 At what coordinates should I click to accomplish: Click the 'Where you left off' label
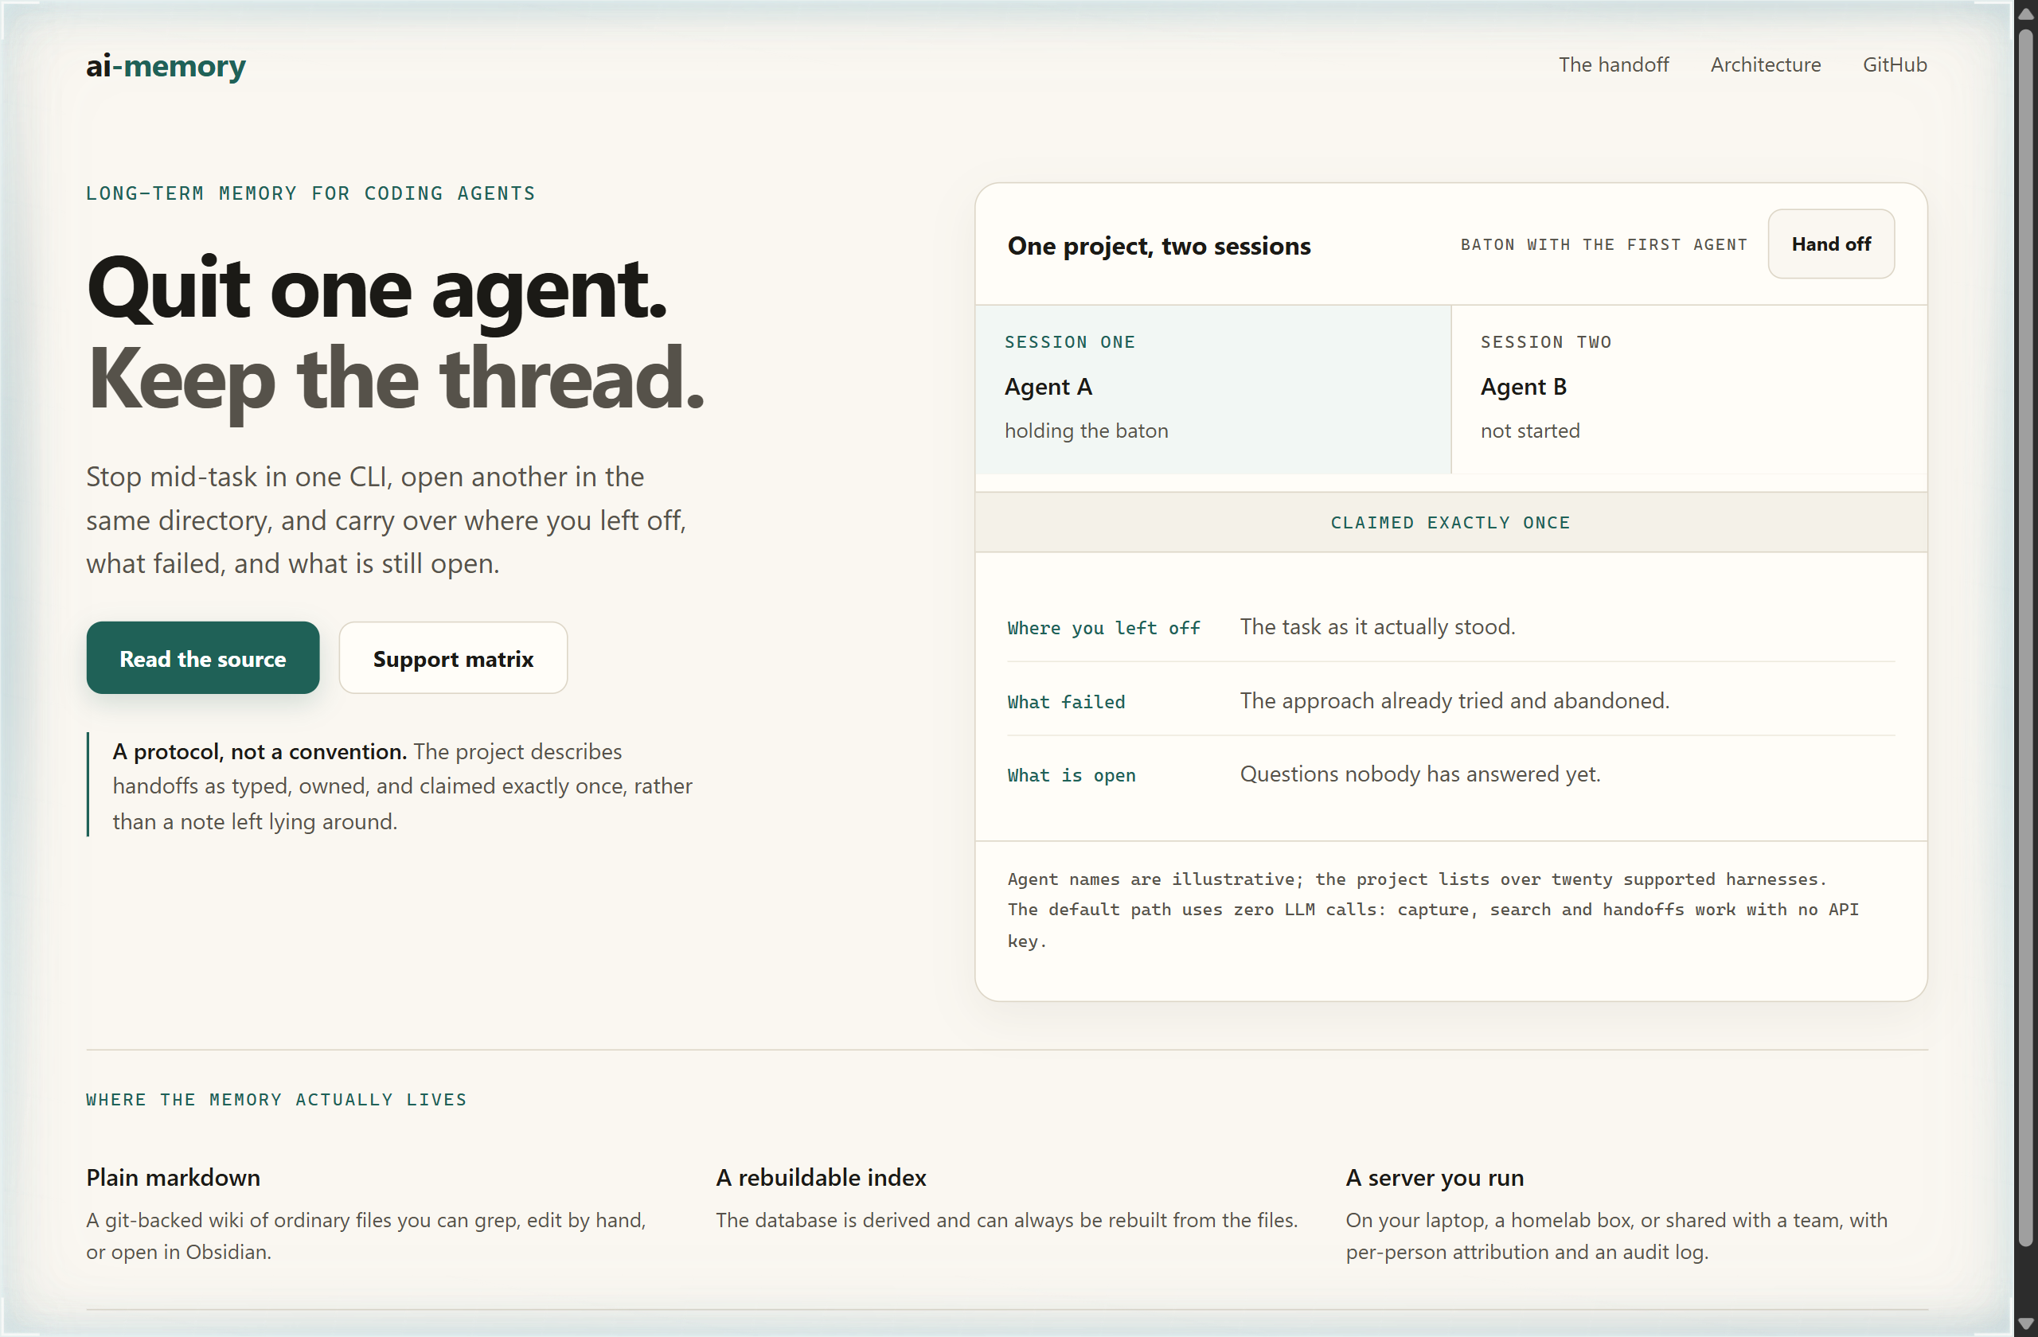click(1103, 628)
